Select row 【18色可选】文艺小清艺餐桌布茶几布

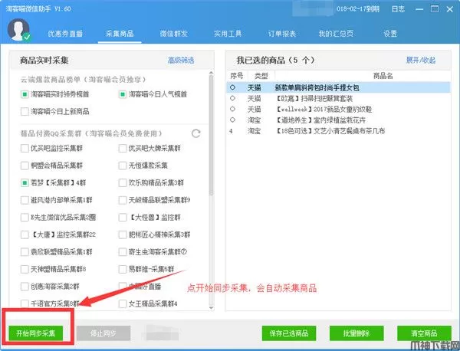pyautogui.click(x=339, y=131)
